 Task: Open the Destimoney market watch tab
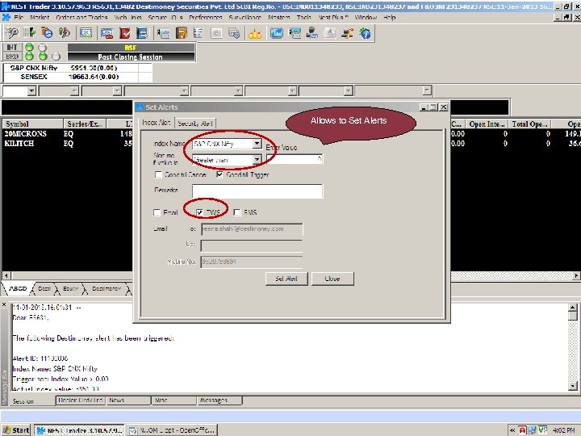107,288
